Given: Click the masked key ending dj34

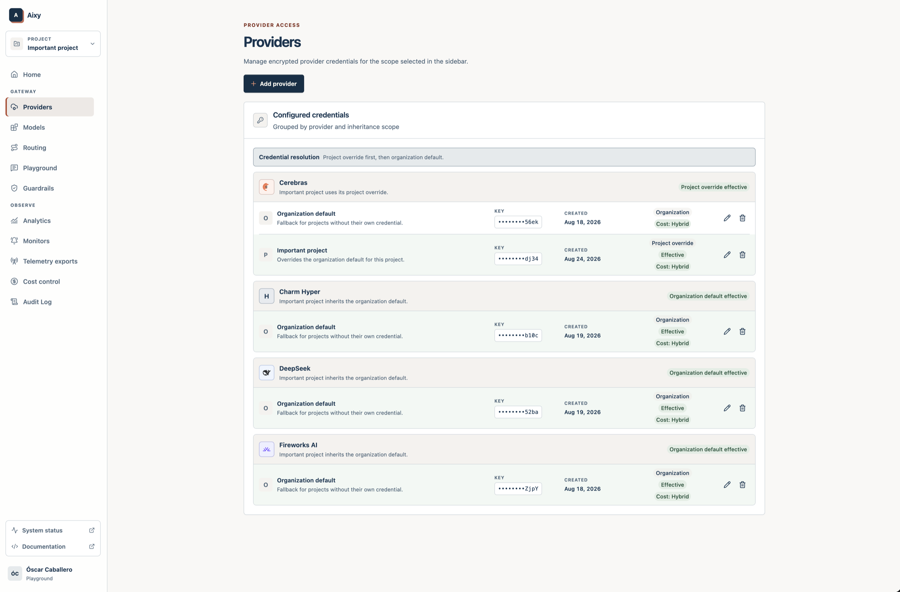Looking at the screenshot, I should [x=518, y=259].
